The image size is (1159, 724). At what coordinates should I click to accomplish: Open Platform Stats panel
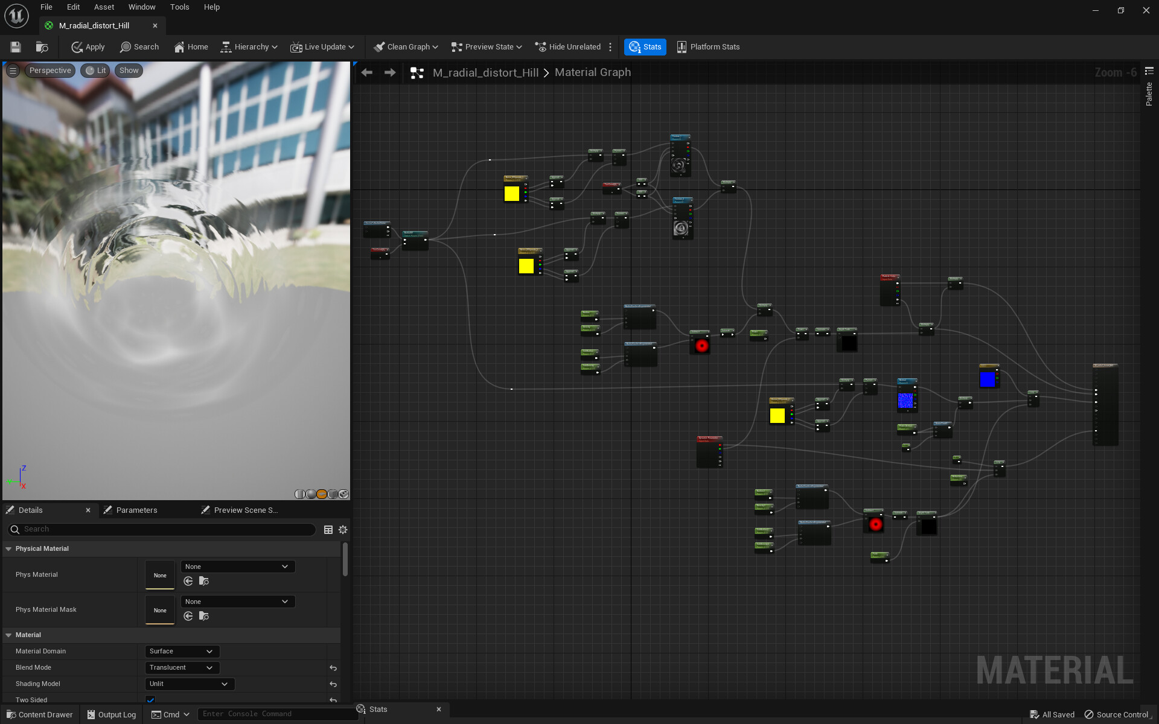[708, 47]
